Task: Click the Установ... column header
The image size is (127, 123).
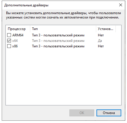Action: [106, 29]
